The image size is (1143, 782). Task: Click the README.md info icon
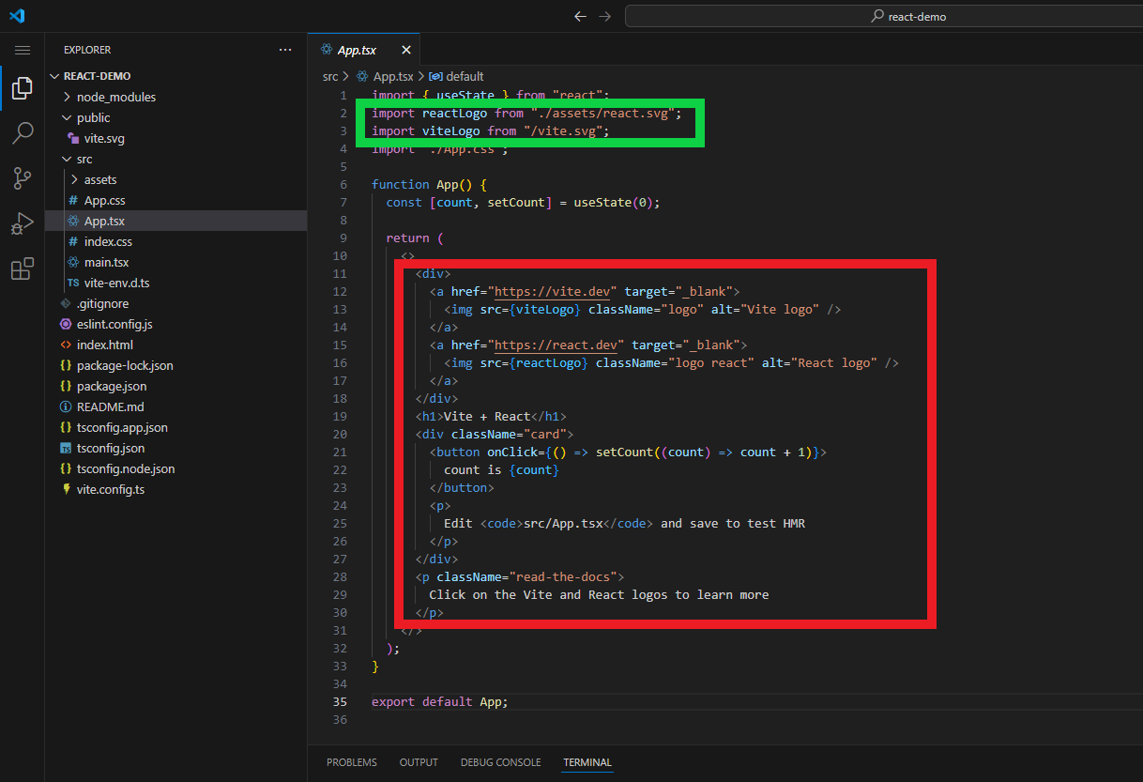(66, 406)
